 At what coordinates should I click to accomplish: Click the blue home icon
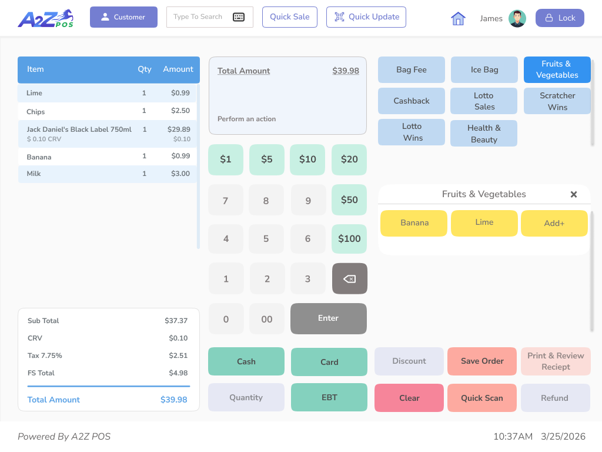tap(458, 18)
